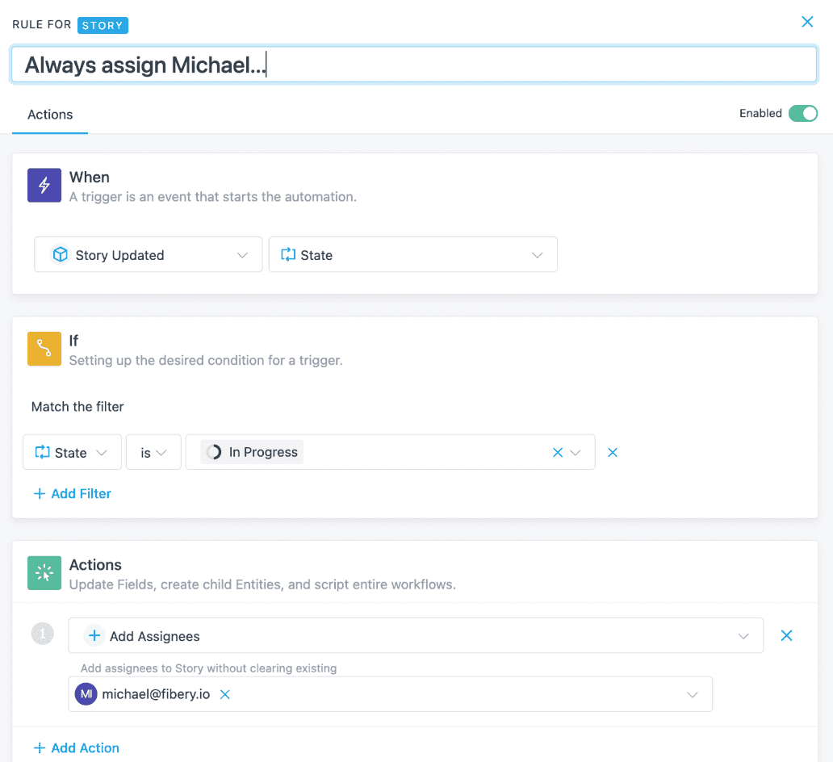Click Add Filter to add a condition
This screenshot has width=833, height=762.
[x=71, y=493]
